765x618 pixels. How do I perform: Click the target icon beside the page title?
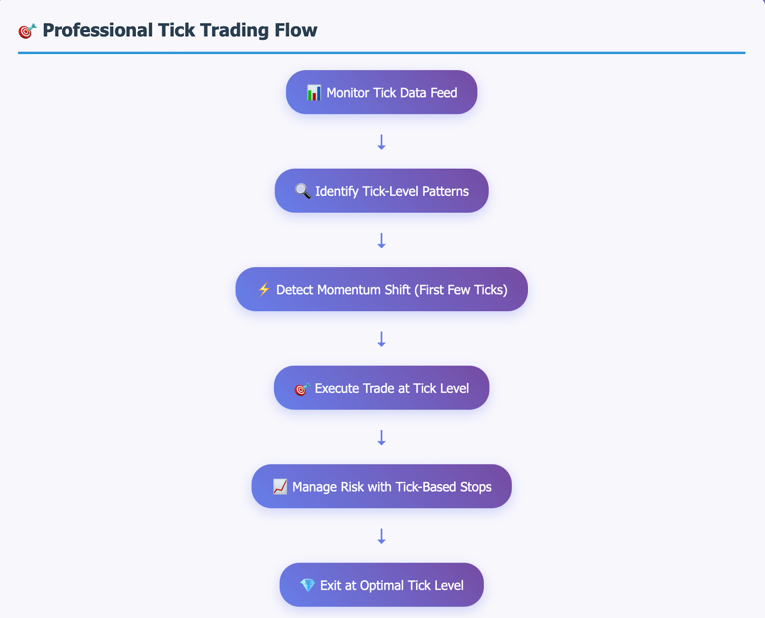[x=27, y=31]
